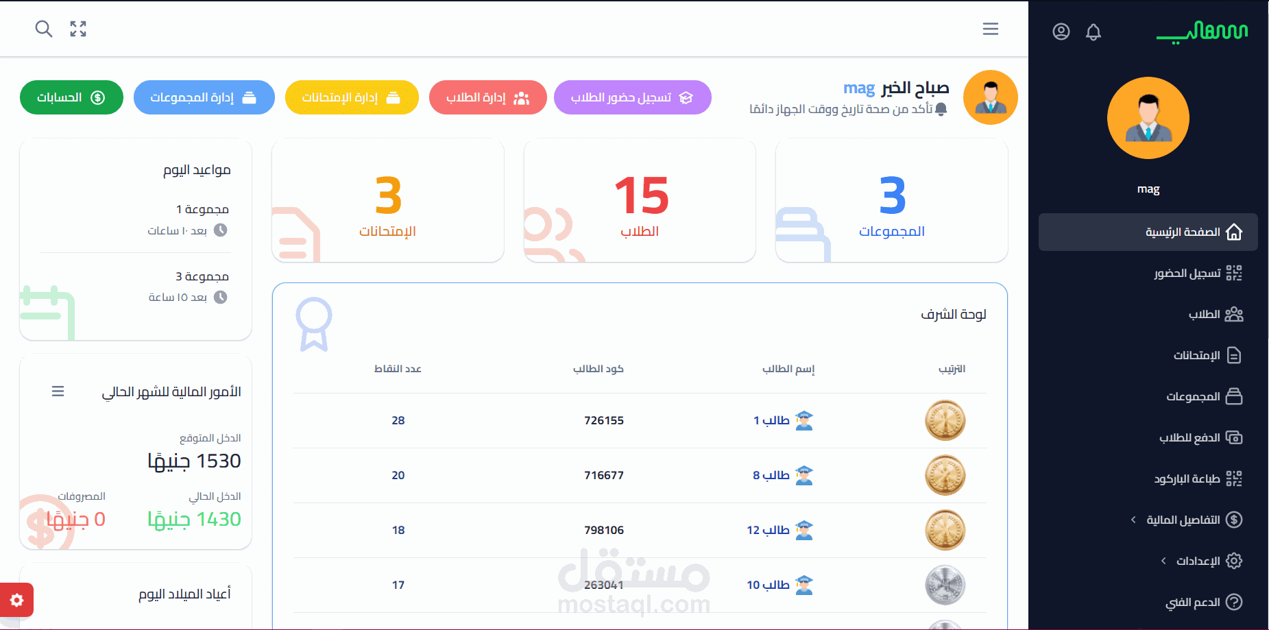Click student code 726155
Viewport: 1269px width, 630px height.
604,420
